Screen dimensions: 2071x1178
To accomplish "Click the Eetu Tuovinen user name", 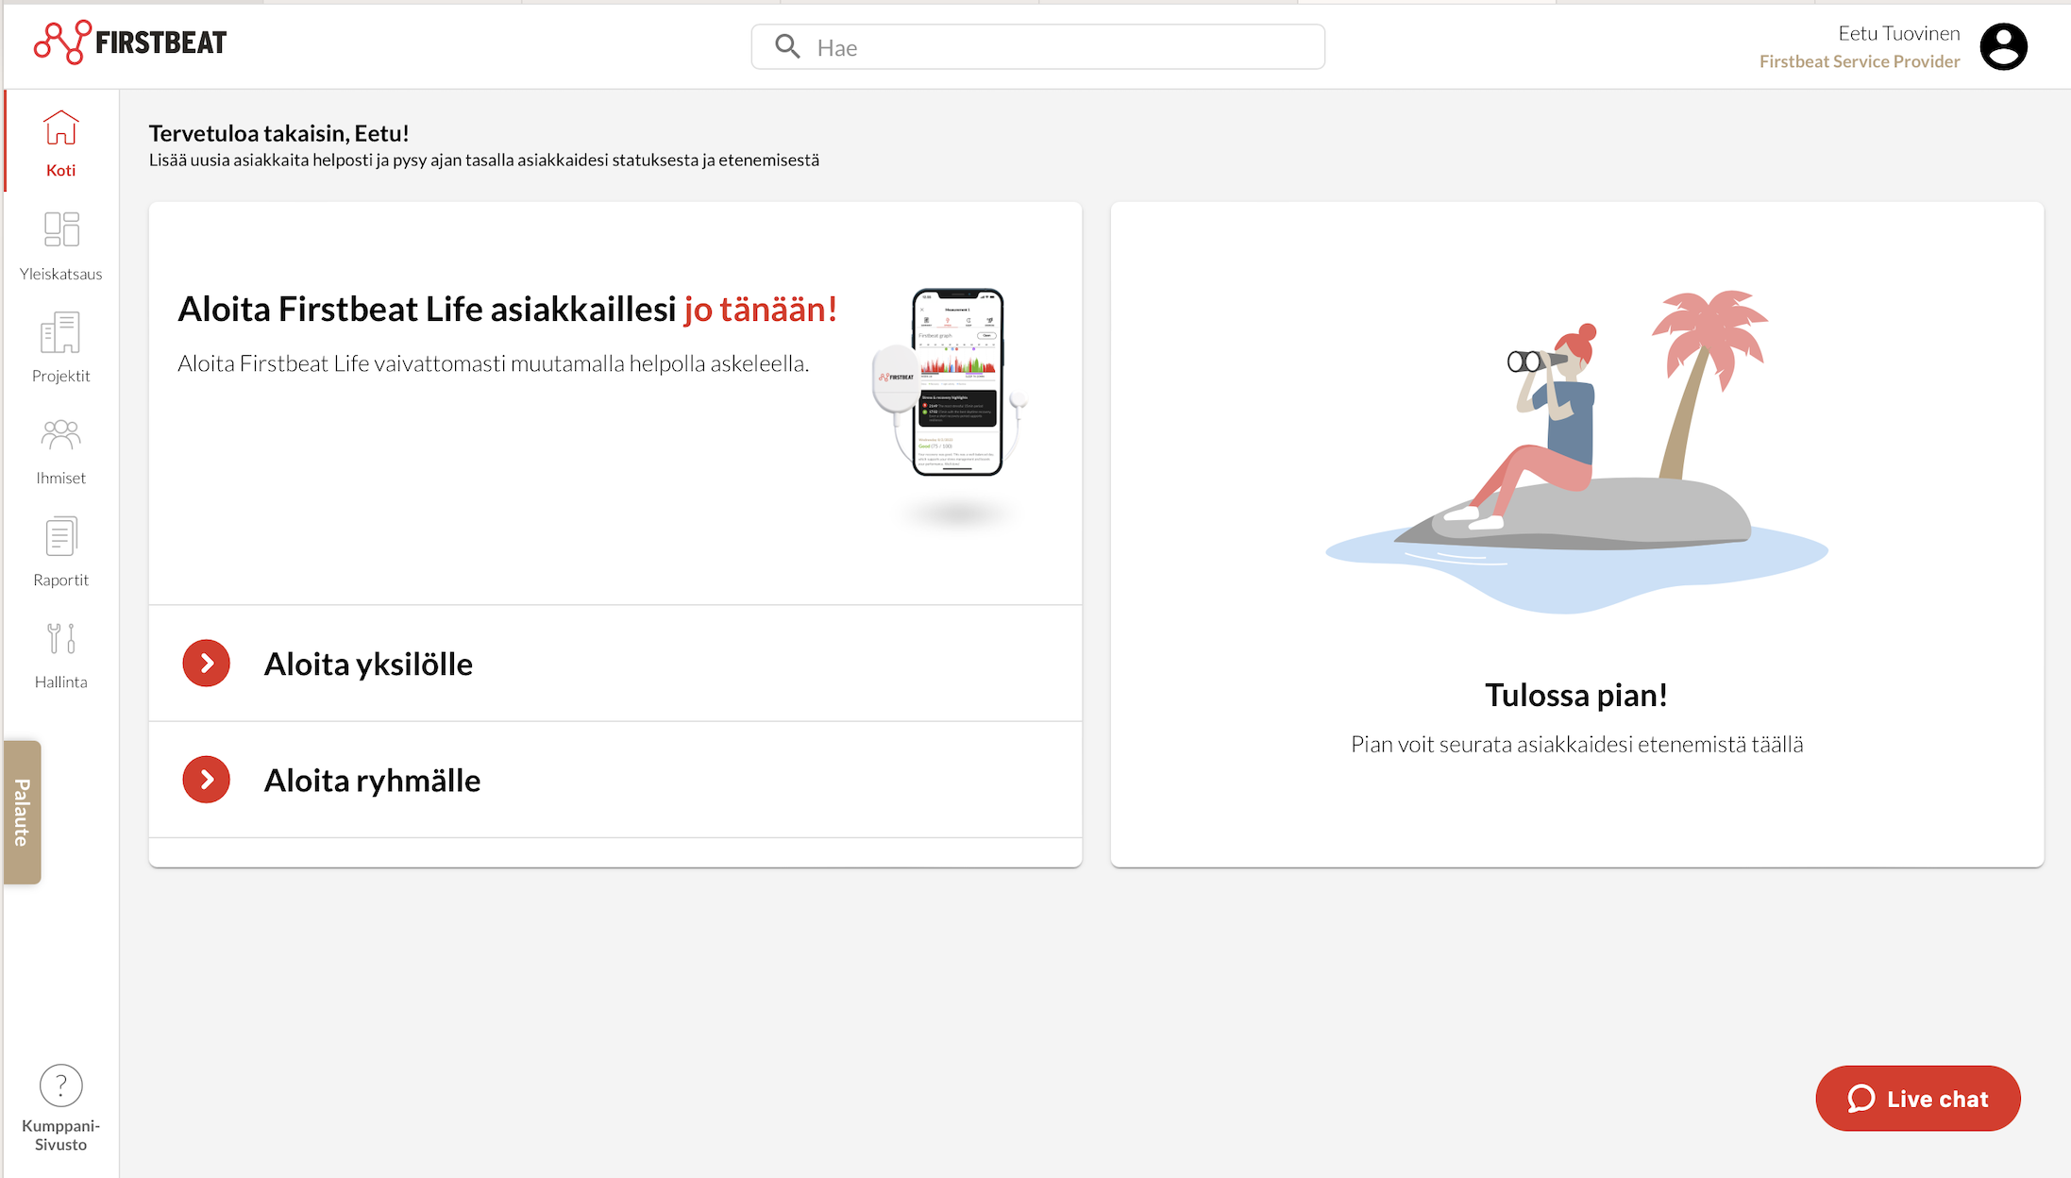I will click(1898, 34).
